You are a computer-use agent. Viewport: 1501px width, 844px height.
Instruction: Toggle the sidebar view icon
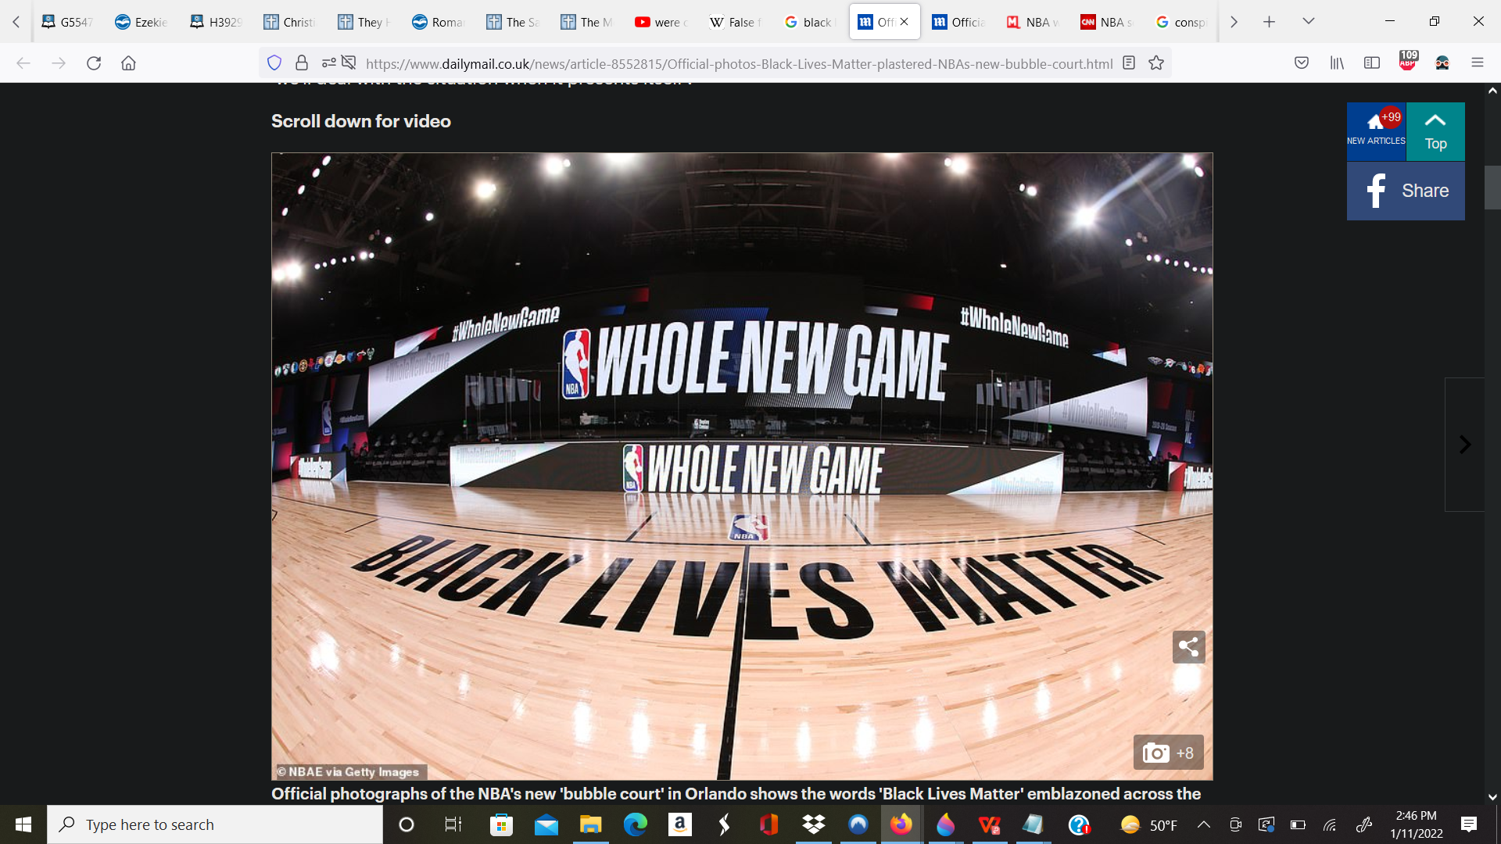tap(1371, 63)
